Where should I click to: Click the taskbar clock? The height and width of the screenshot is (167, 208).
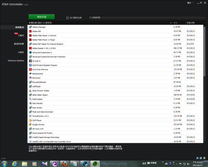click(x=197, y=164)
